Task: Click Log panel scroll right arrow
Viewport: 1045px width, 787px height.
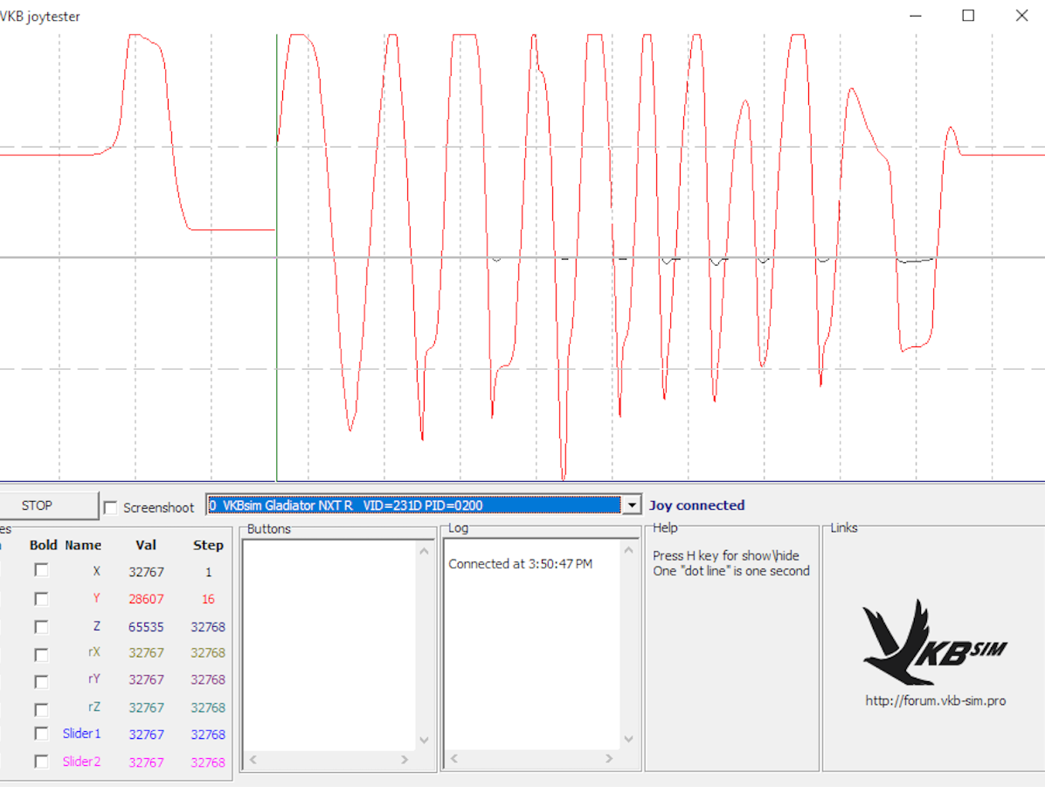Action: [x=608, y=758]
